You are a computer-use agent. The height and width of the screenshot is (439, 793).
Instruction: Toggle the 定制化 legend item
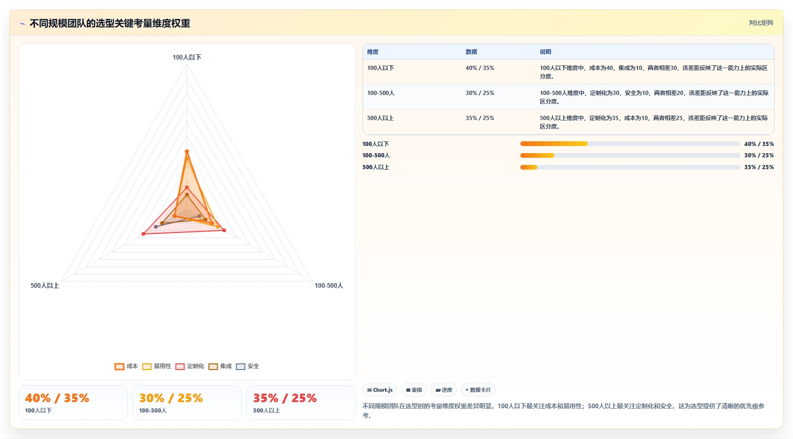pos(190,366)
